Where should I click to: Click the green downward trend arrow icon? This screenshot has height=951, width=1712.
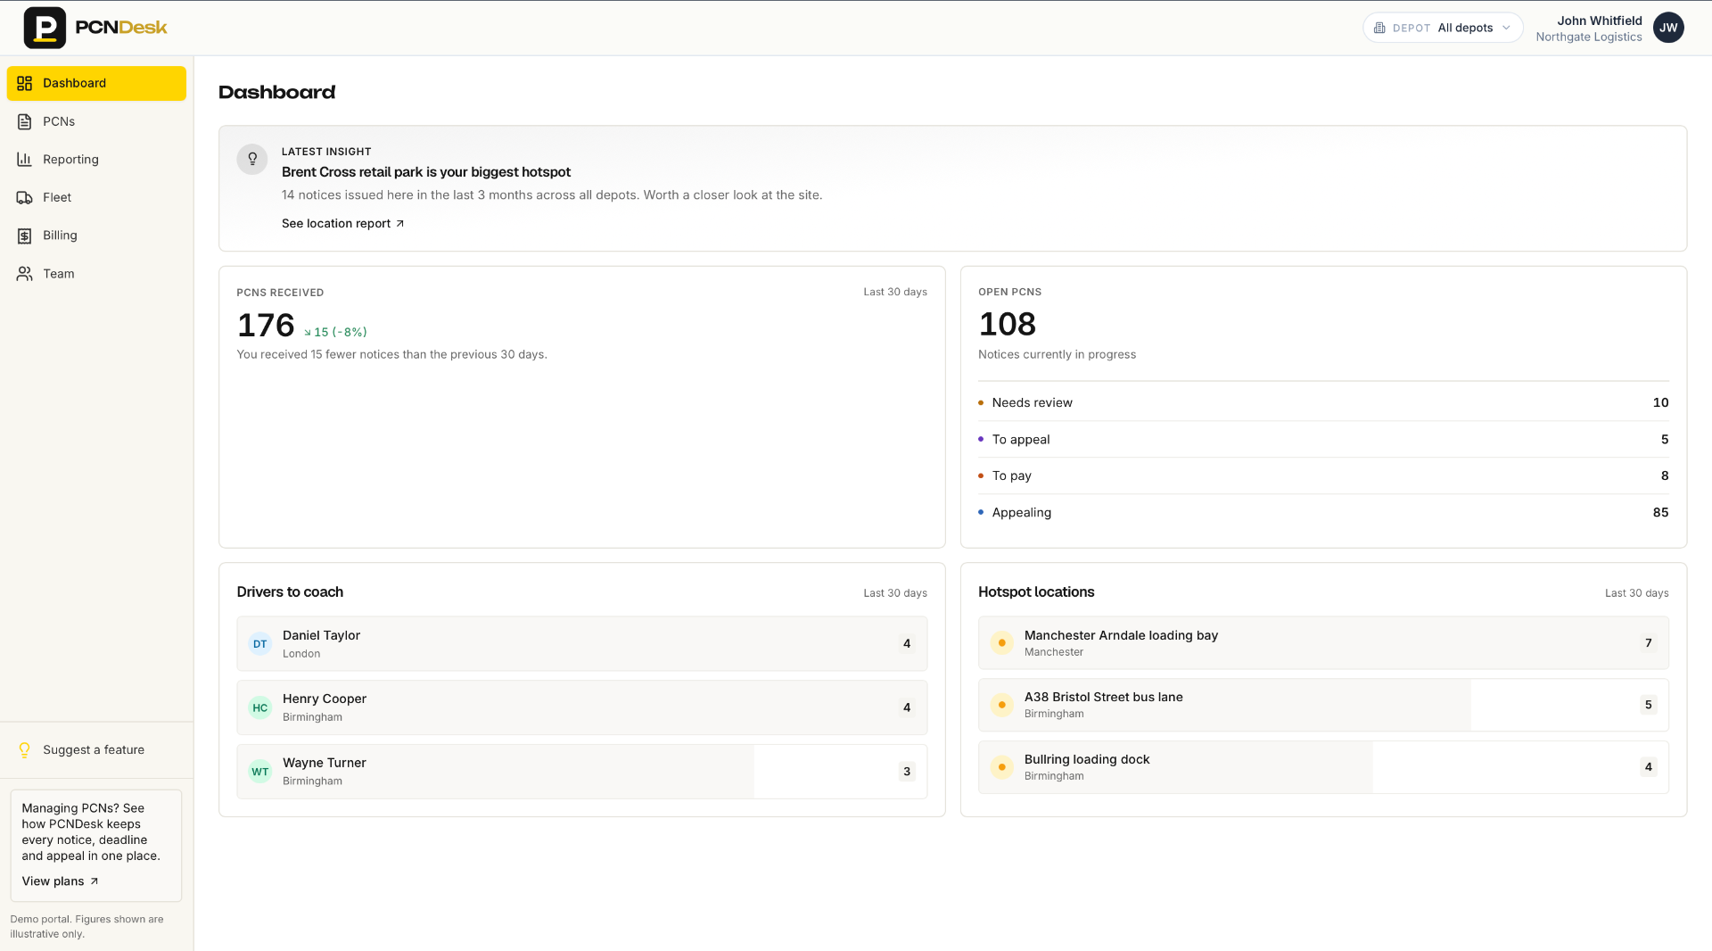click(308, 333)
